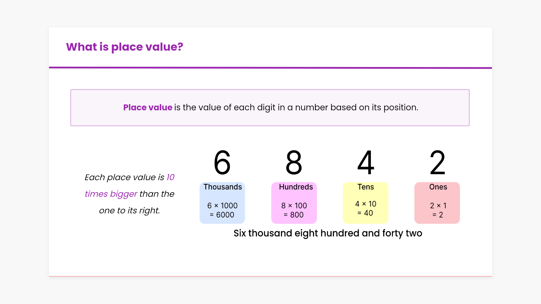Select the "4 × 10" calculation text
The width and height of the screenshot is (541, 304).
coord(366,204)
